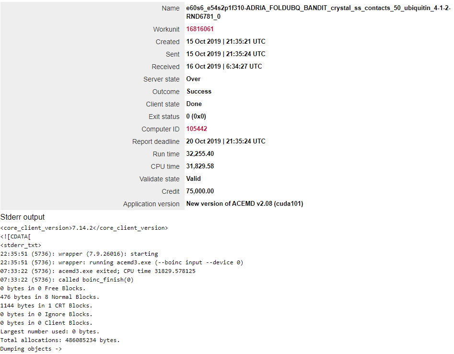Click the Total allocations log line
The width and height of the screenshot is (454, 354).
[x=60, y=340]
